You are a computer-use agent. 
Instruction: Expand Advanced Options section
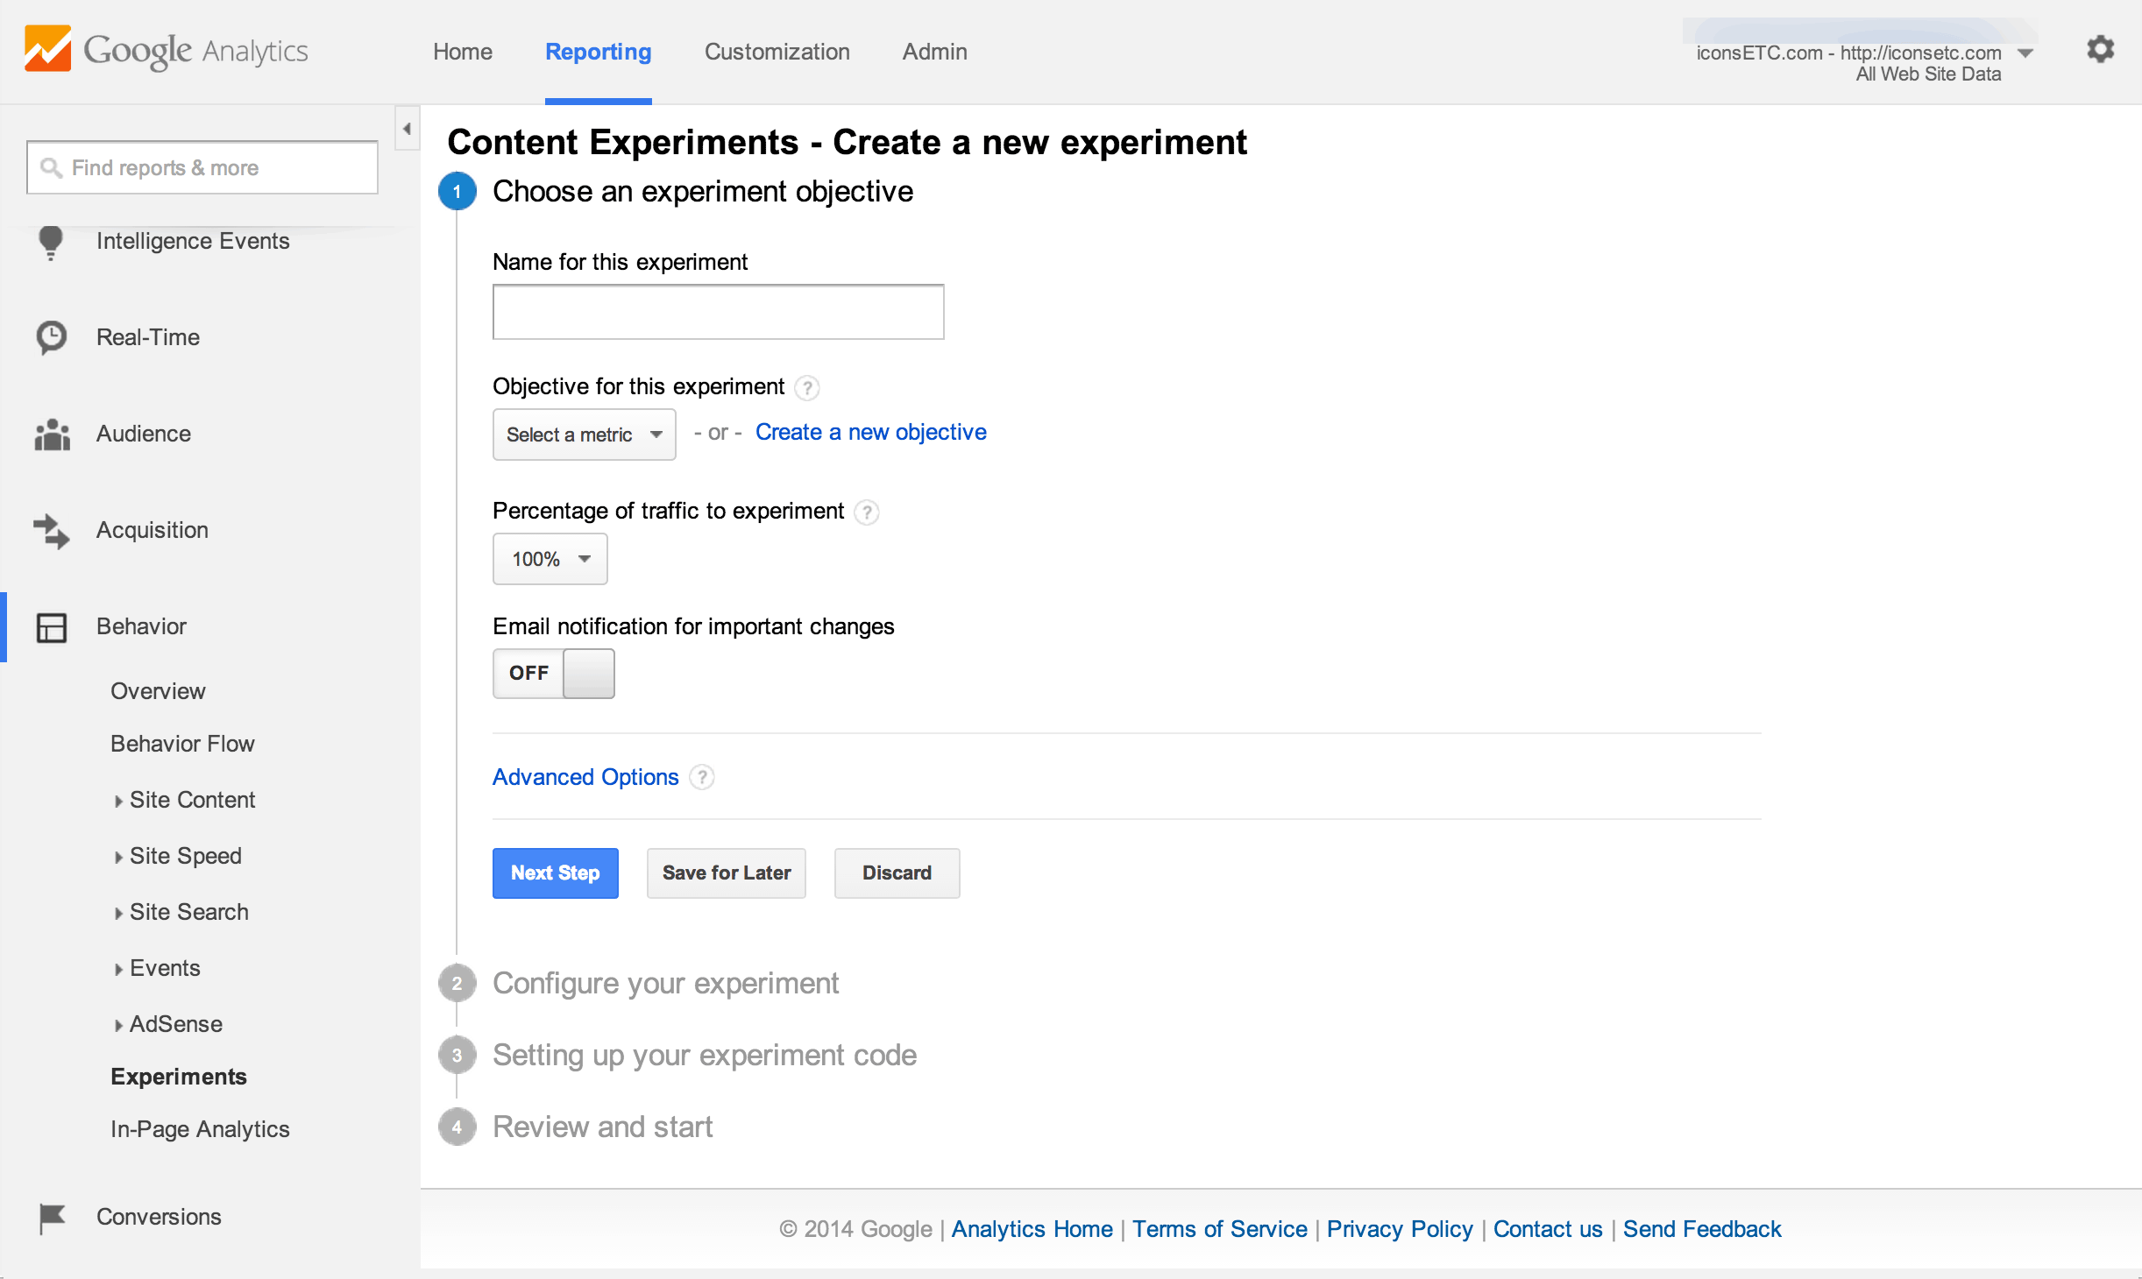tap(584, 776)
